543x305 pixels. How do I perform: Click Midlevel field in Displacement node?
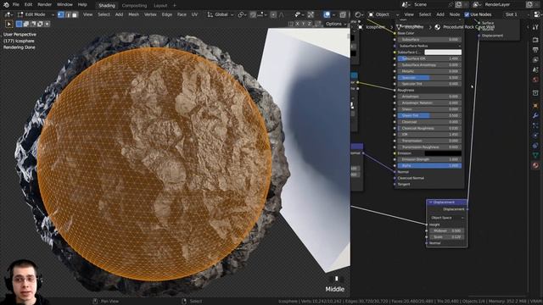point(447,230)
